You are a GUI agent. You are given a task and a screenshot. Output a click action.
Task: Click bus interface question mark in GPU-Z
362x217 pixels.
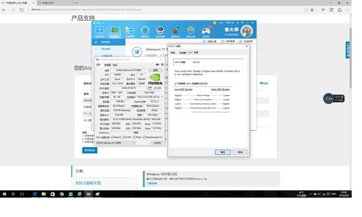162,97
